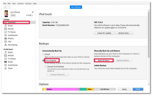Click Movies film icon under On My Device

pos(6,55)
